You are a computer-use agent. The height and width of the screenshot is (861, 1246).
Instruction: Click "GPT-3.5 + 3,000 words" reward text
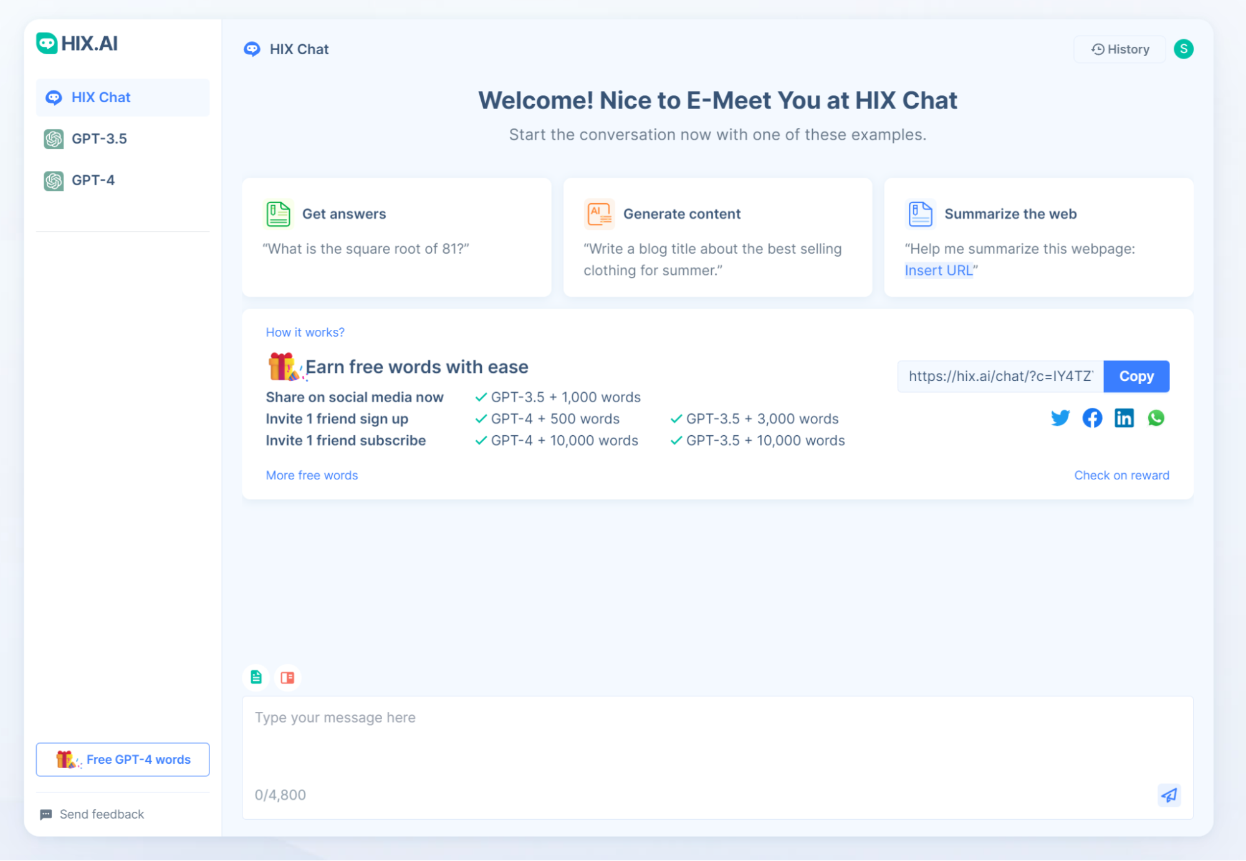tap(762, 419)
